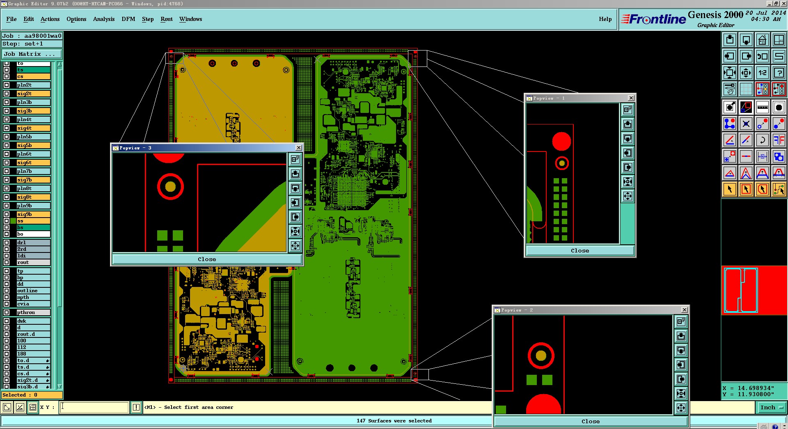Click Close button in Popview 2

pyautogui.click(x=591, y=422)
